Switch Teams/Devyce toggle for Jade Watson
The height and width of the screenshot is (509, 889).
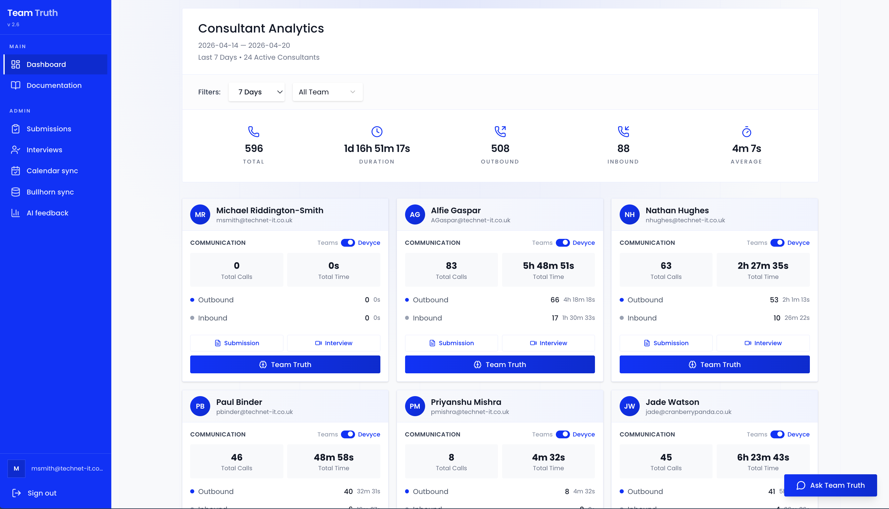[777, 434]
